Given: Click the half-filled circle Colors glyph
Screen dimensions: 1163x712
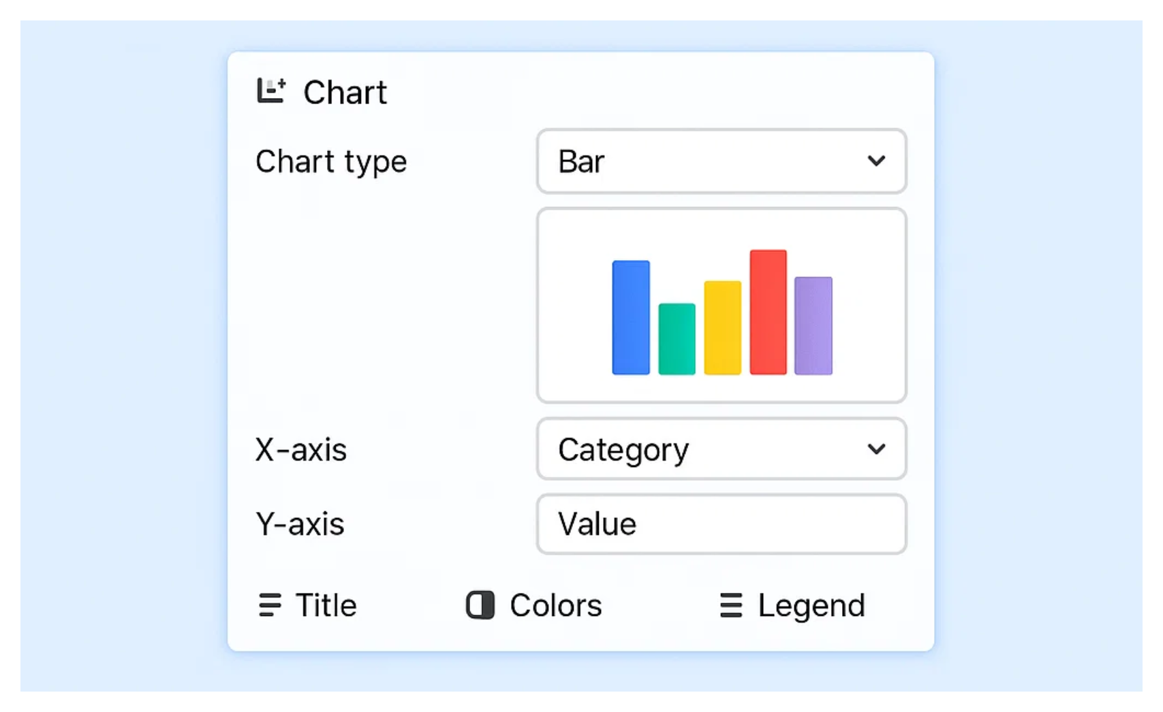Looking at the screenshot, I should pos(480,605).
